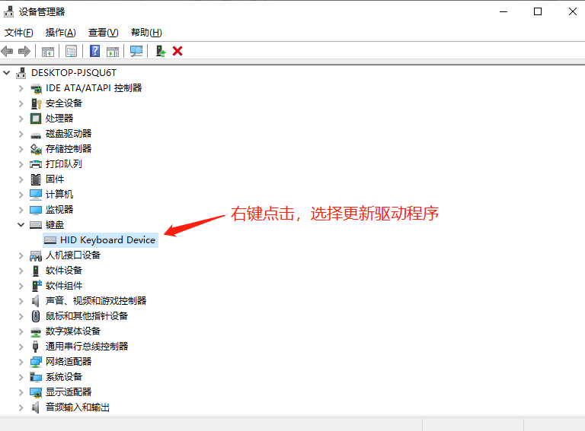Screen dimensions: 585x431
Task: Click the HID Keyboard Device icon
Action: 50,240
